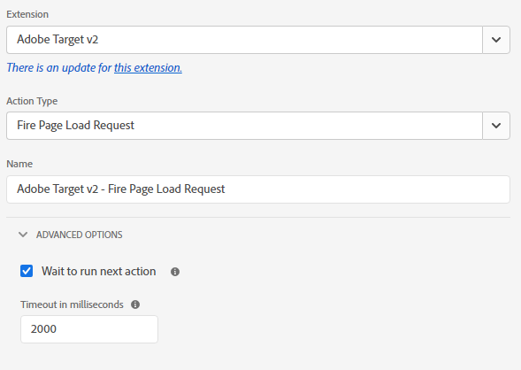Toggle via 'Wait to run next action' label text

pos(99,271)
